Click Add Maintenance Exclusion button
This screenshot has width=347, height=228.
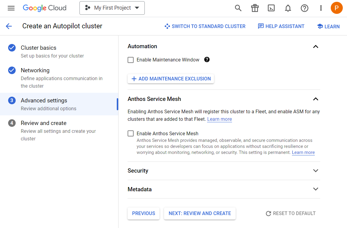(x=171, y=79)
